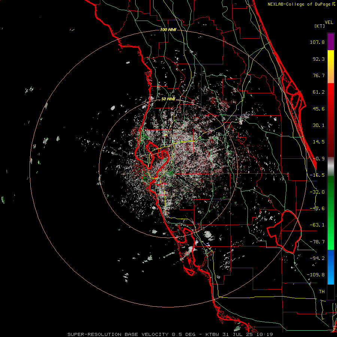
Task: Click the 76.7 velocity scale value
Action: (x=319, y=75)
